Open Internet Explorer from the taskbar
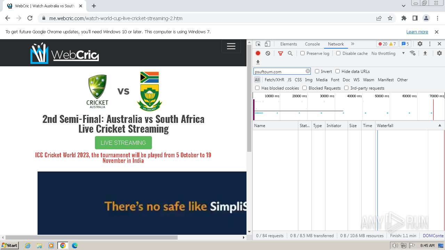Screen dimensions: 445x250 coord(27,245)
